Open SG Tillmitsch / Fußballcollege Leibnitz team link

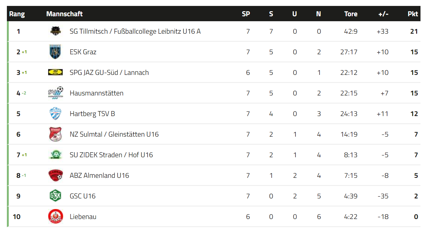135,32
